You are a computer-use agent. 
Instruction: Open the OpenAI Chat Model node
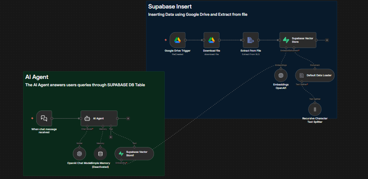[79, 154]
